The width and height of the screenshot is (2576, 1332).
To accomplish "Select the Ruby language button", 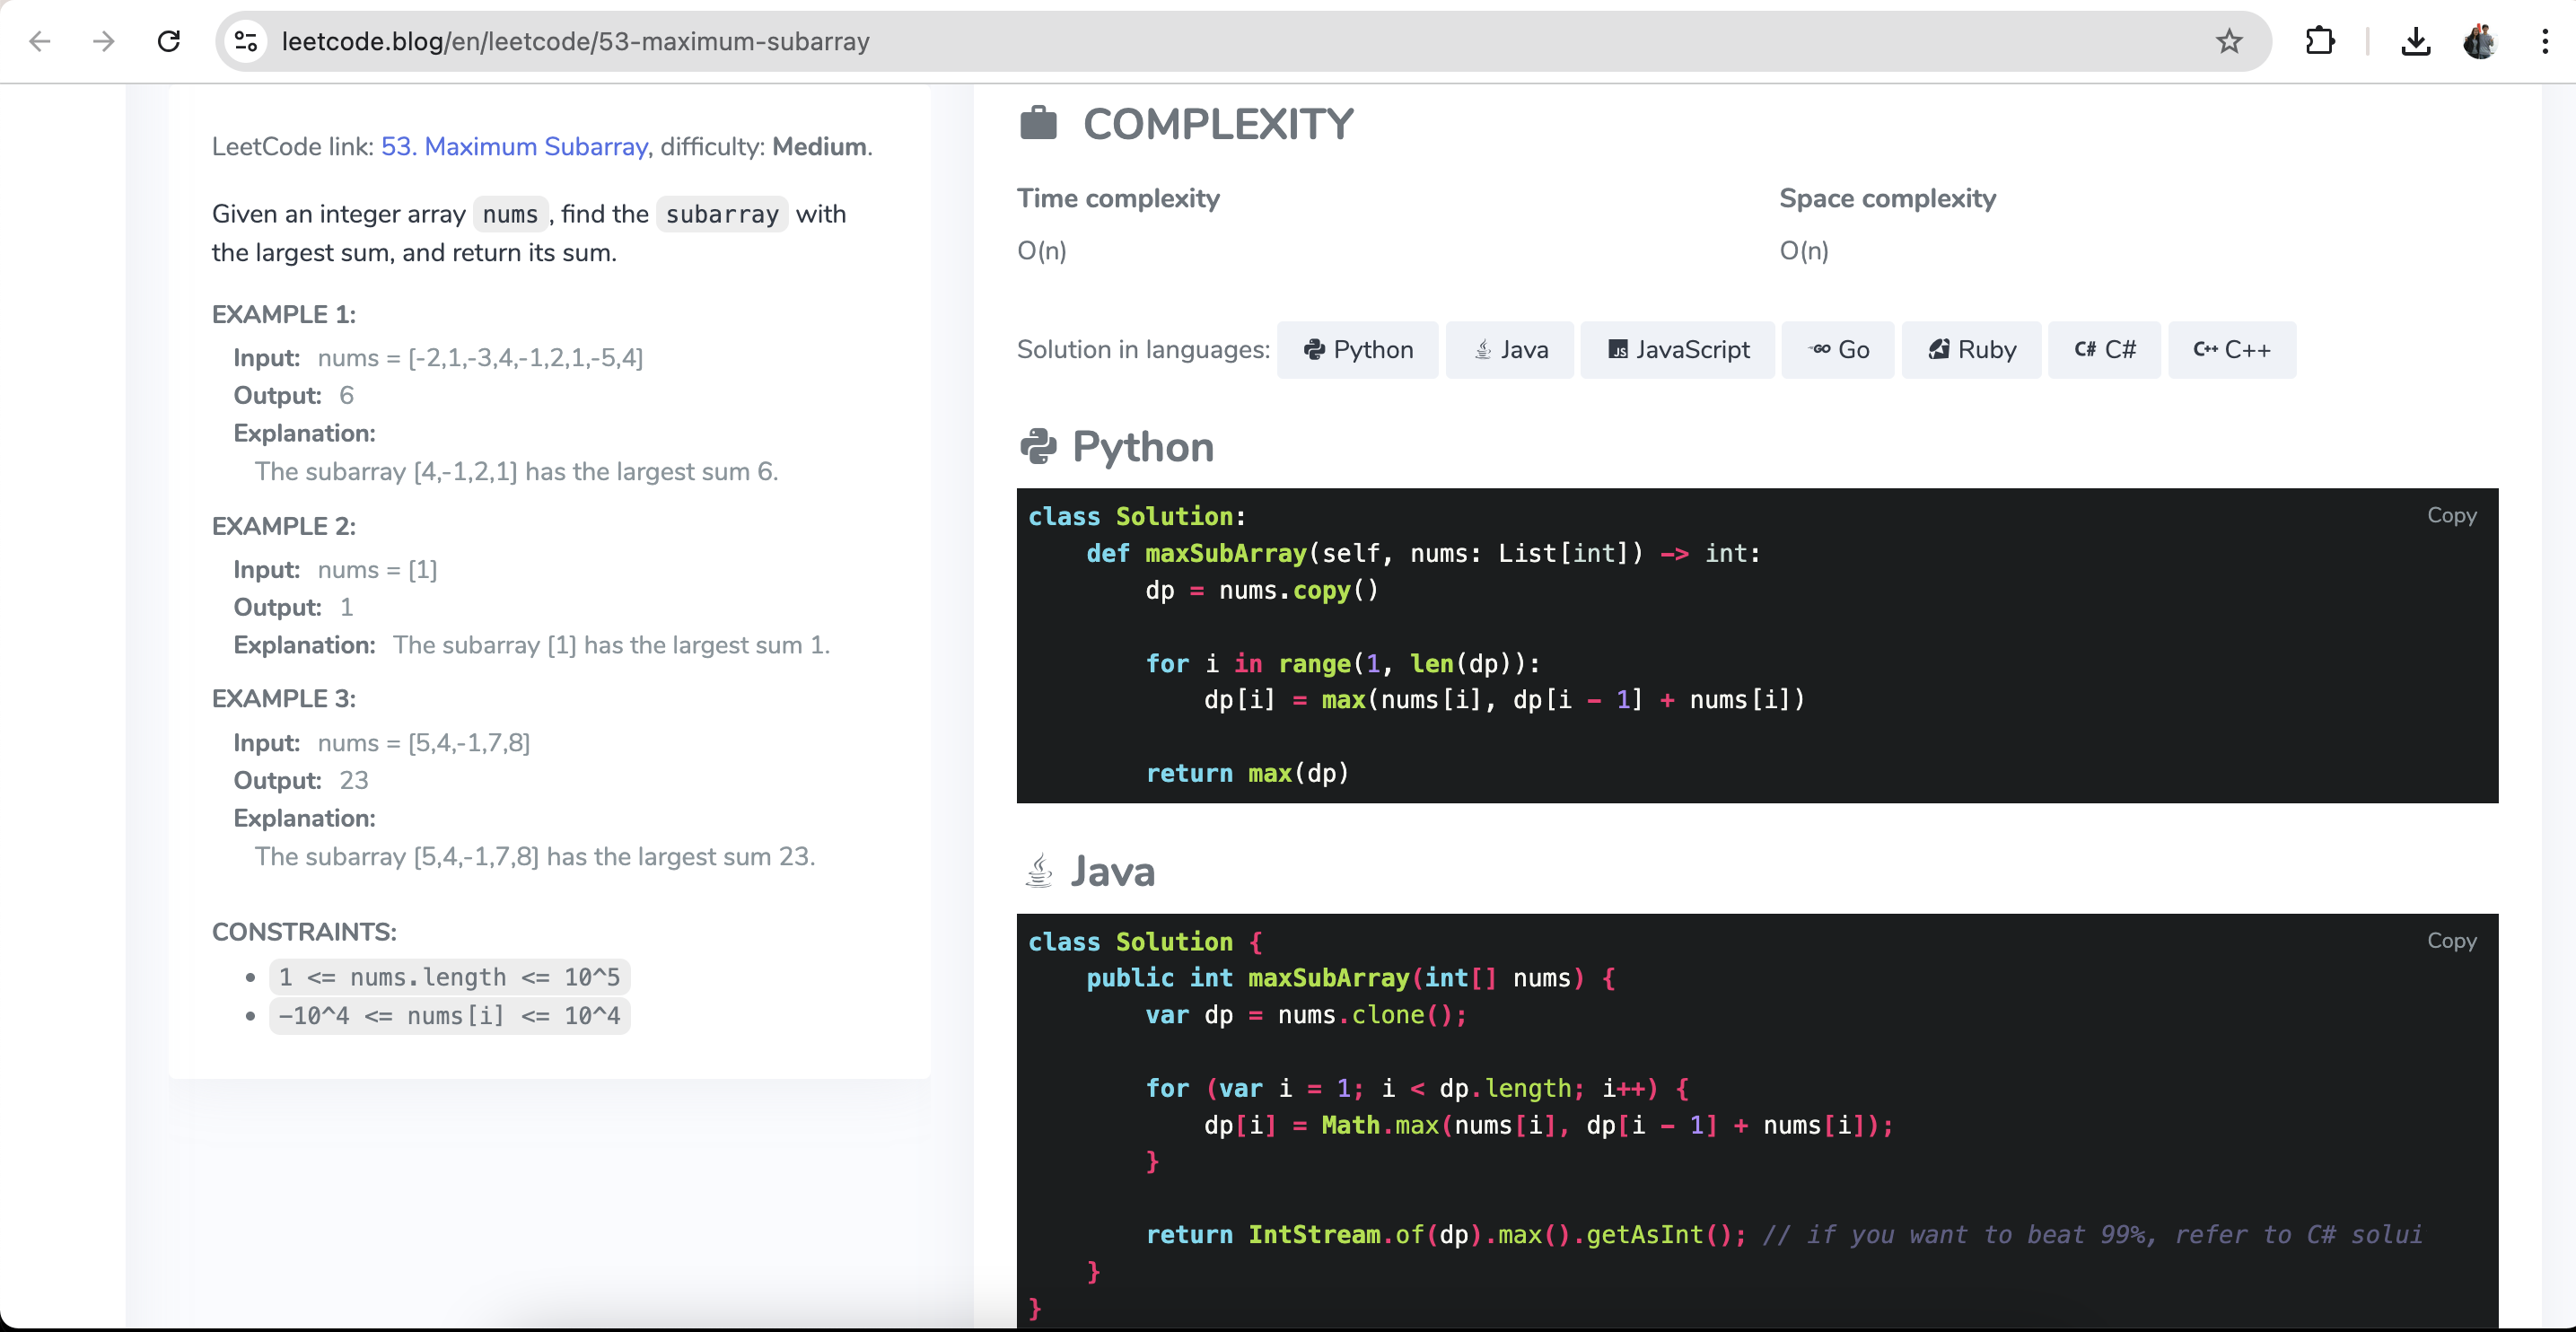I will point(1971,350).
